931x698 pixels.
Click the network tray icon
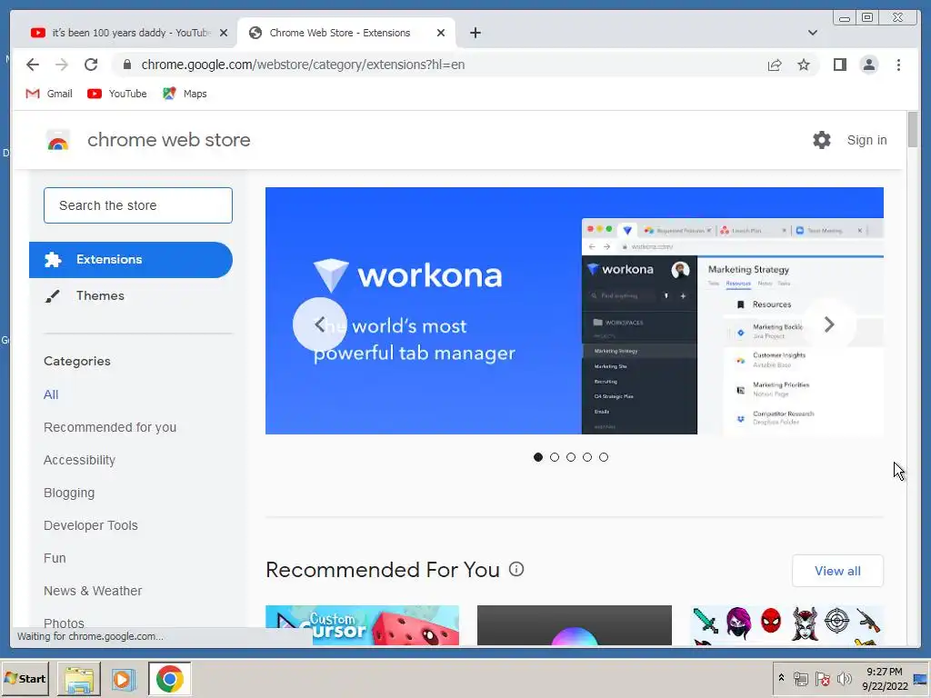click(x=801, y=678)
